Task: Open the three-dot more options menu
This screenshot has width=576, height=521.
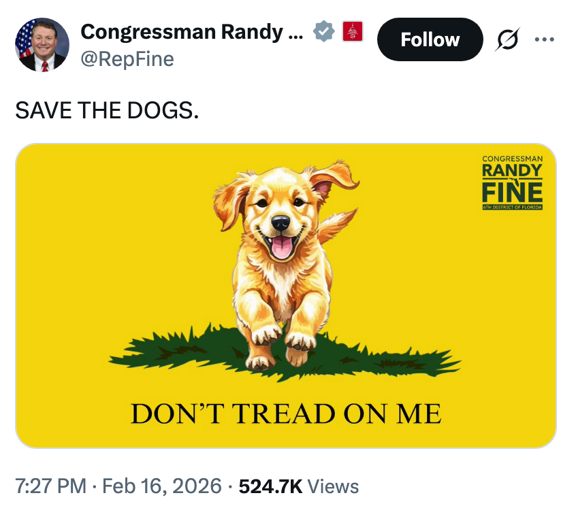Action: coord(545,39)
